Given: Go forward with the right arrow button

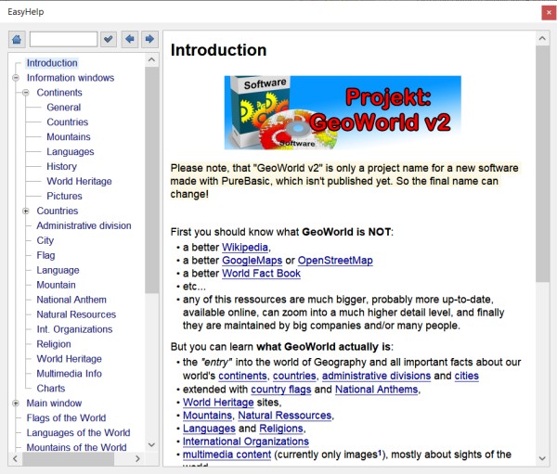Looking at the screenshot, I should point(149,39).
